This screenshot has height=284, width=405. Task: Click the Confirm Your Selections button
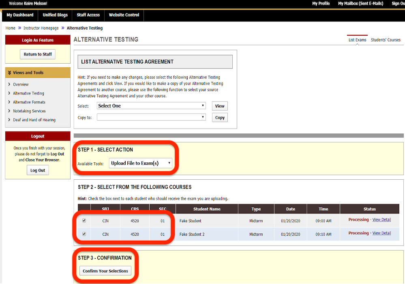click(x=105, y=271)
